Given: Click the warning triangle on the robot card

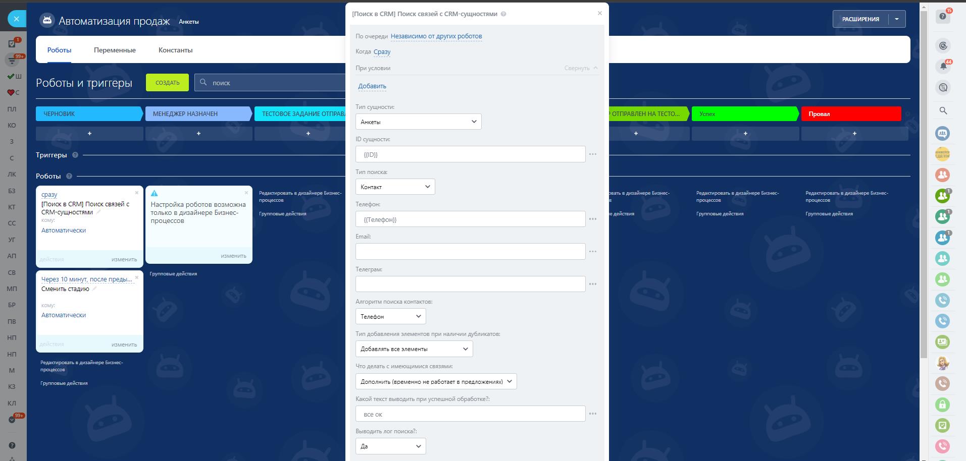Looking at the screenshot, I should coord(155,193).
